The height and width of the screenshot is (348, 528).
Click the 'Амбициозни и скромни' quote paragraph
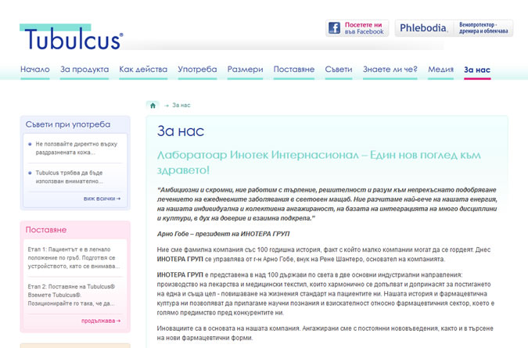(x=327, y=204)
